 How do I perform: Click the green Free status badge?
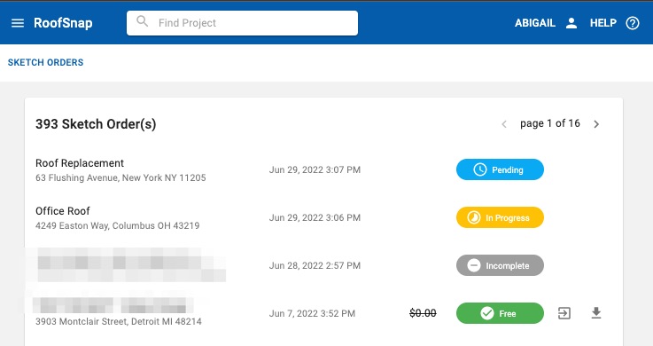click(500, 313)
